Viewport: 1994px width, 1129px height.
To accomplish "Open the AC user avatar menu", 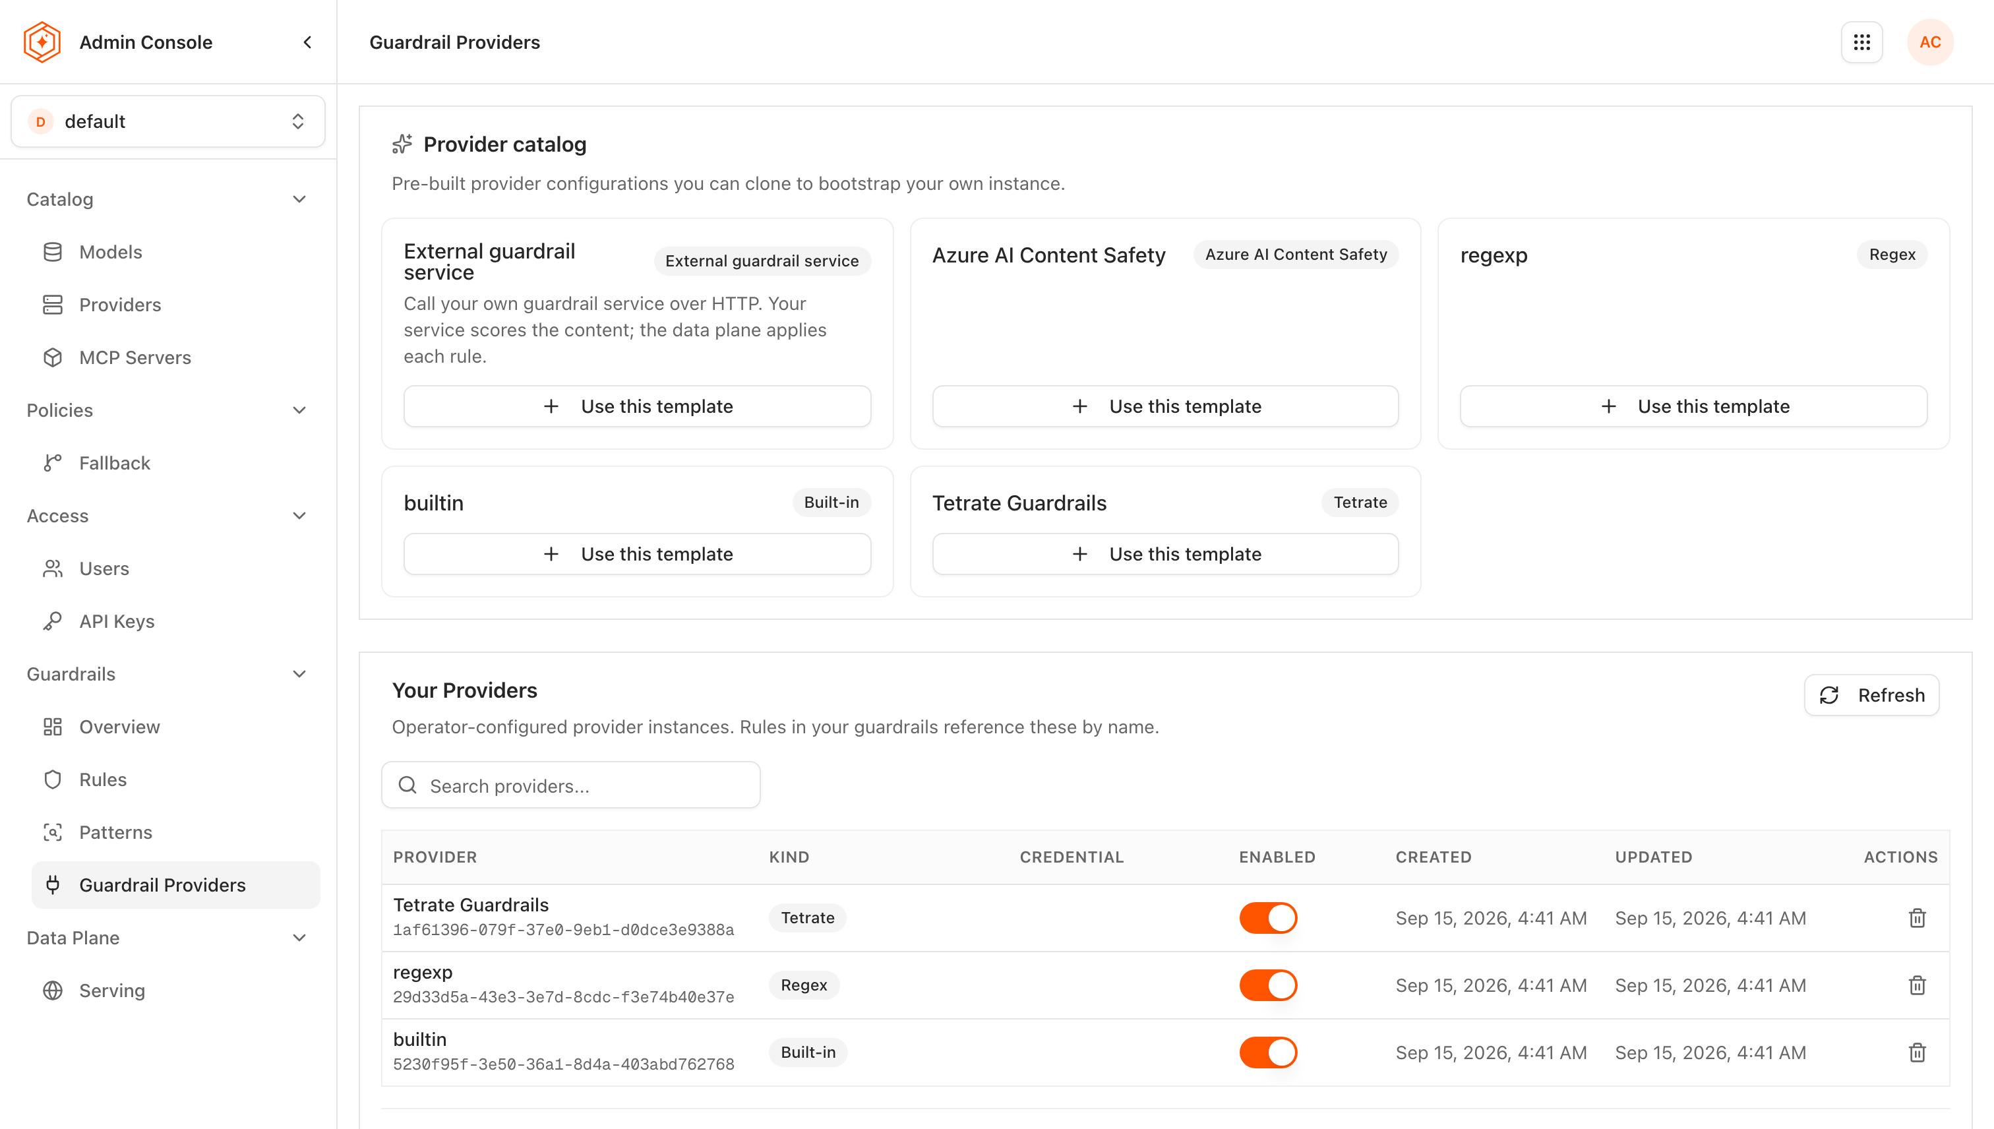I will tap(1929, 42).
